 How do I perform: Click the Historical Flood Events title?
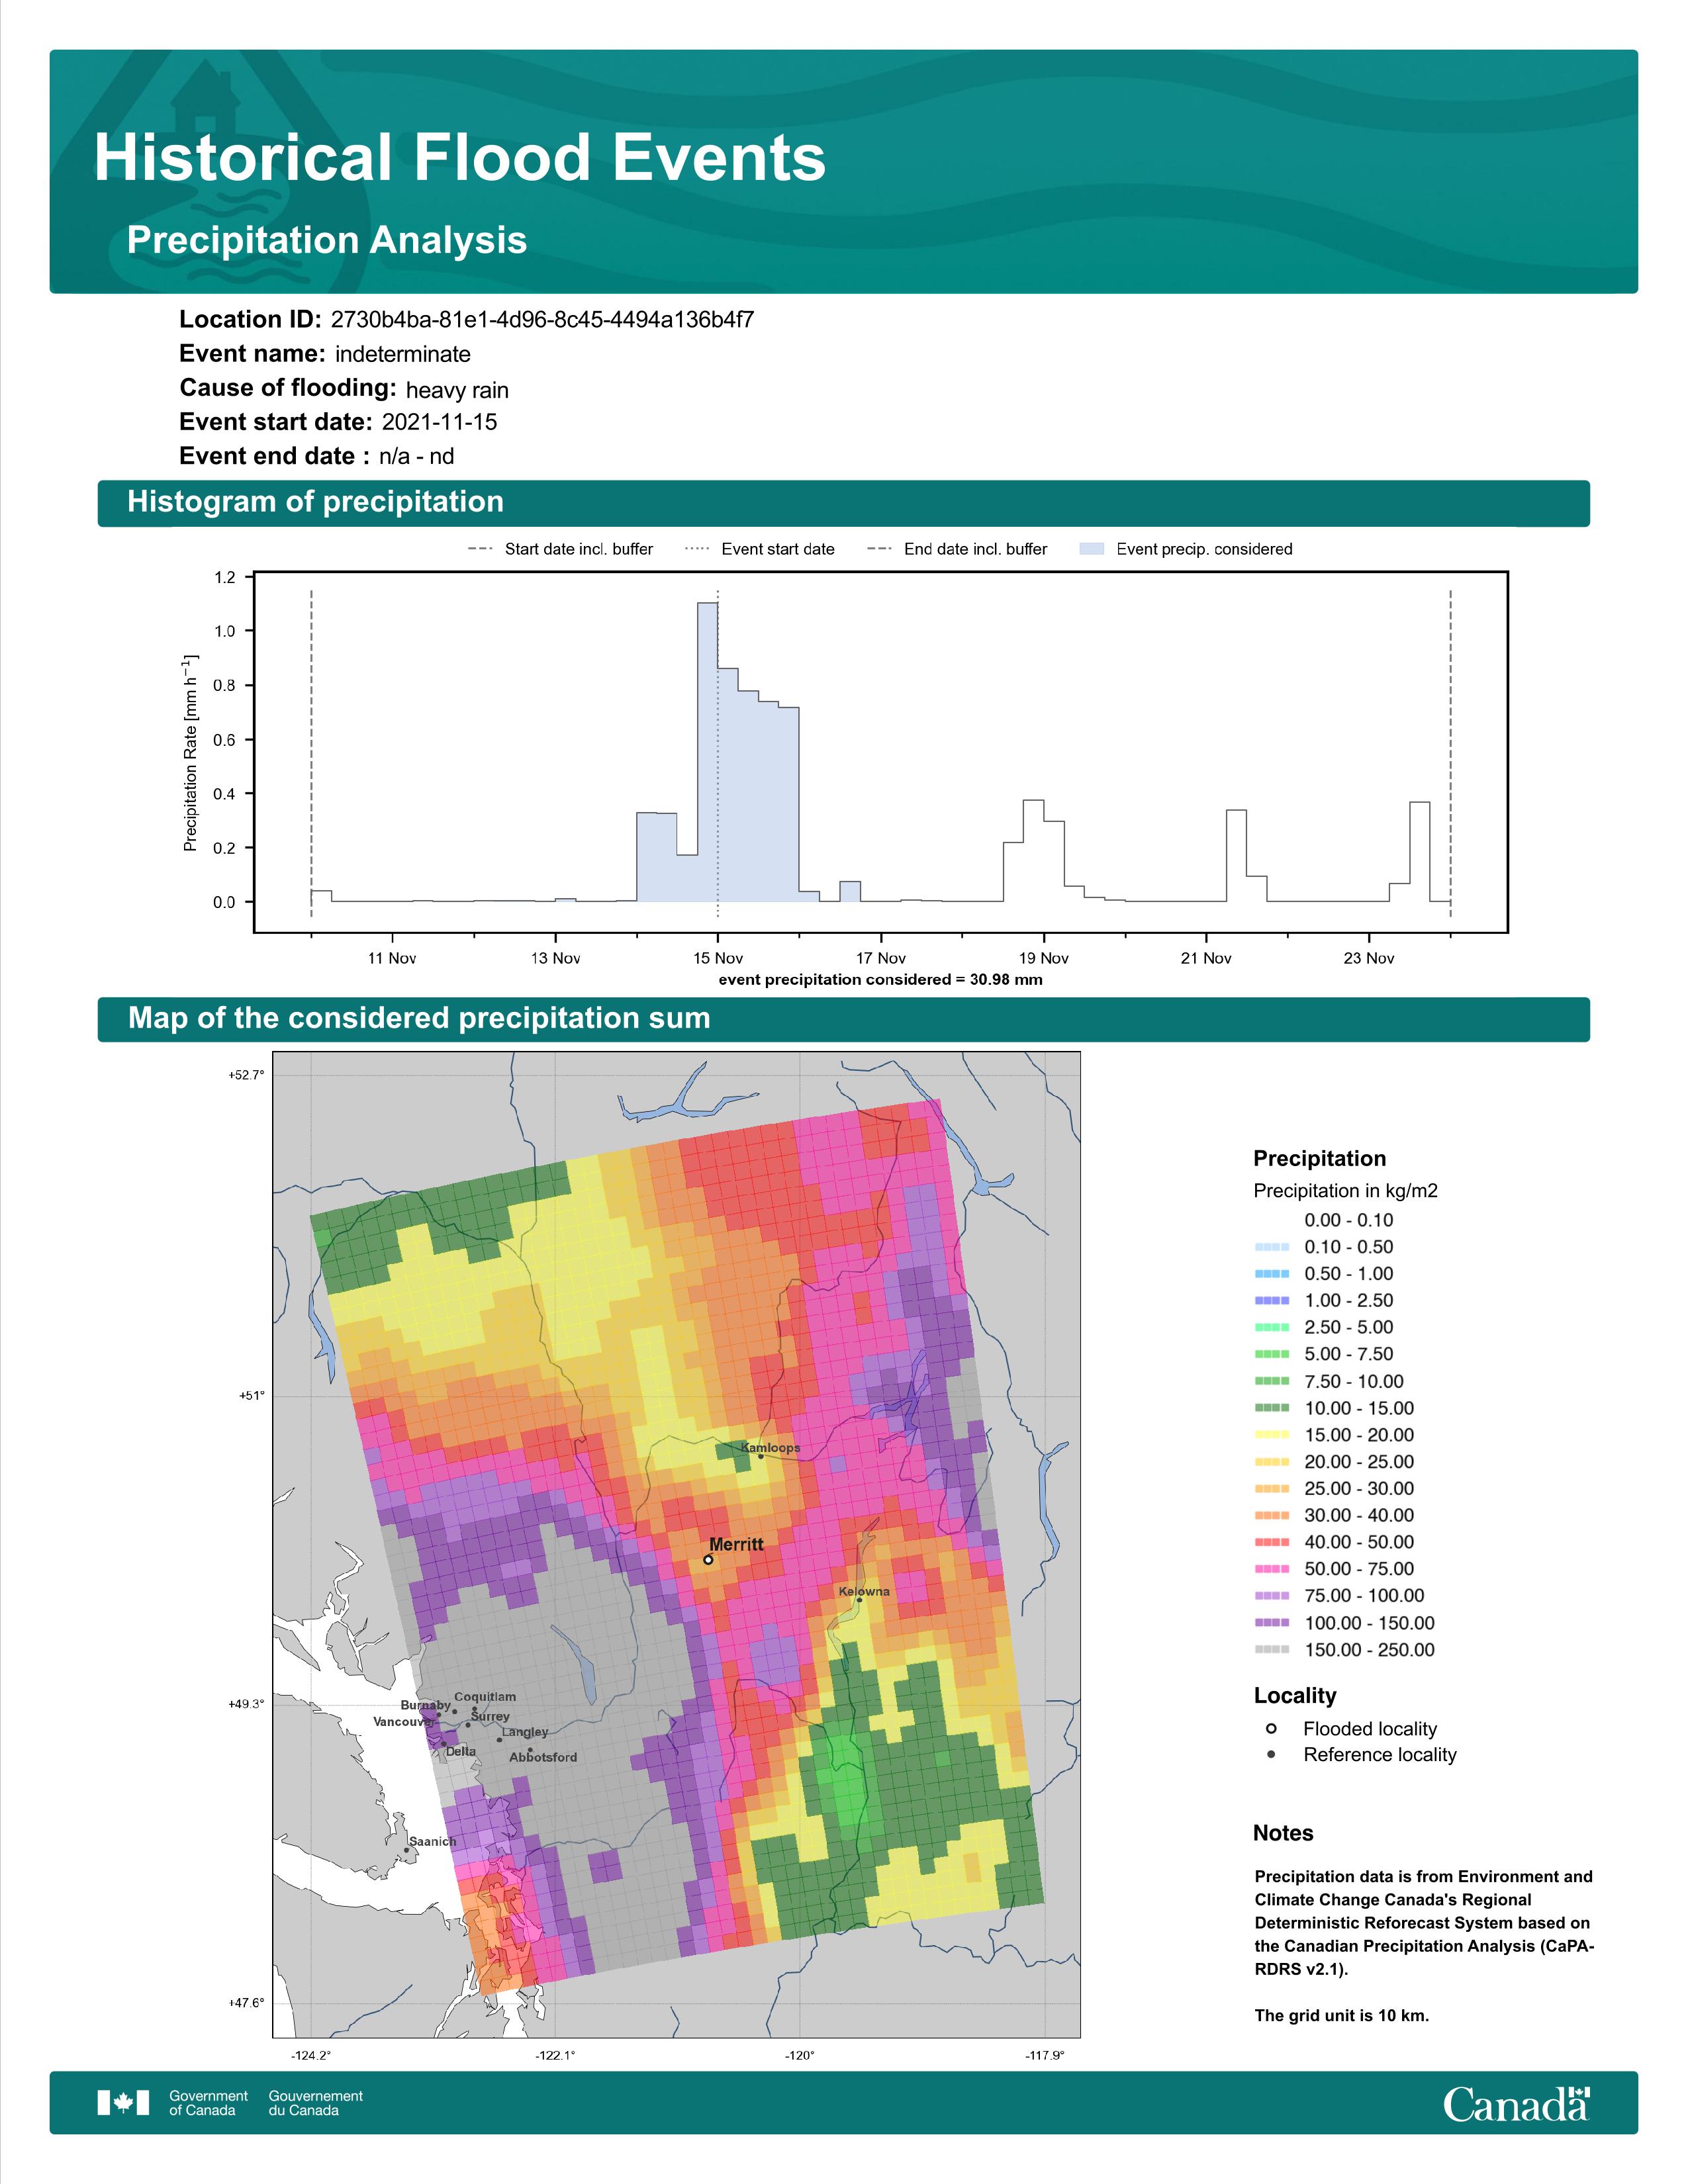click(x=460, y=158)
